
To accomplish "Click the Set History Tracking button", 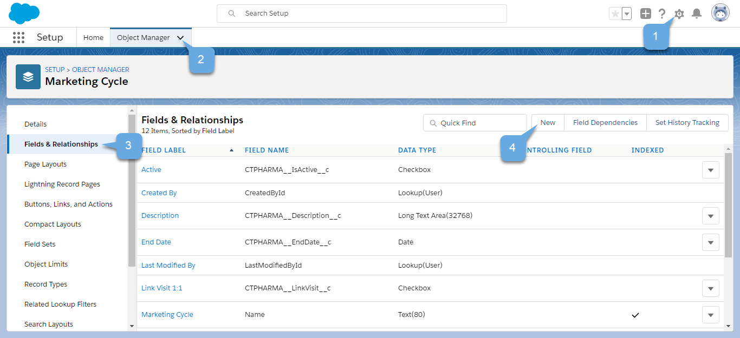I will click(x=687, y=123).
